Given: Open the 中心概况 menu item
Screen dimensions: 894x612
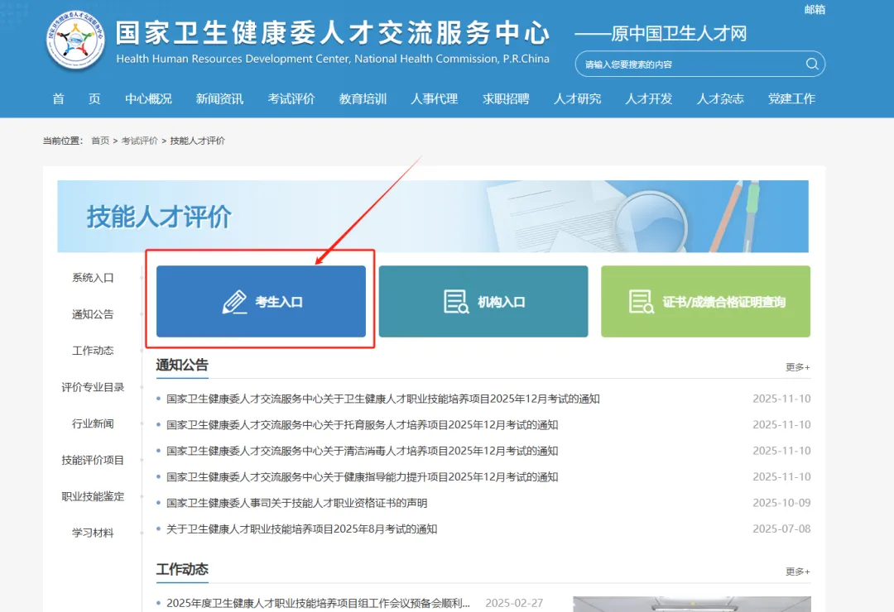Looking at the screenshot, I should point(148,98).
